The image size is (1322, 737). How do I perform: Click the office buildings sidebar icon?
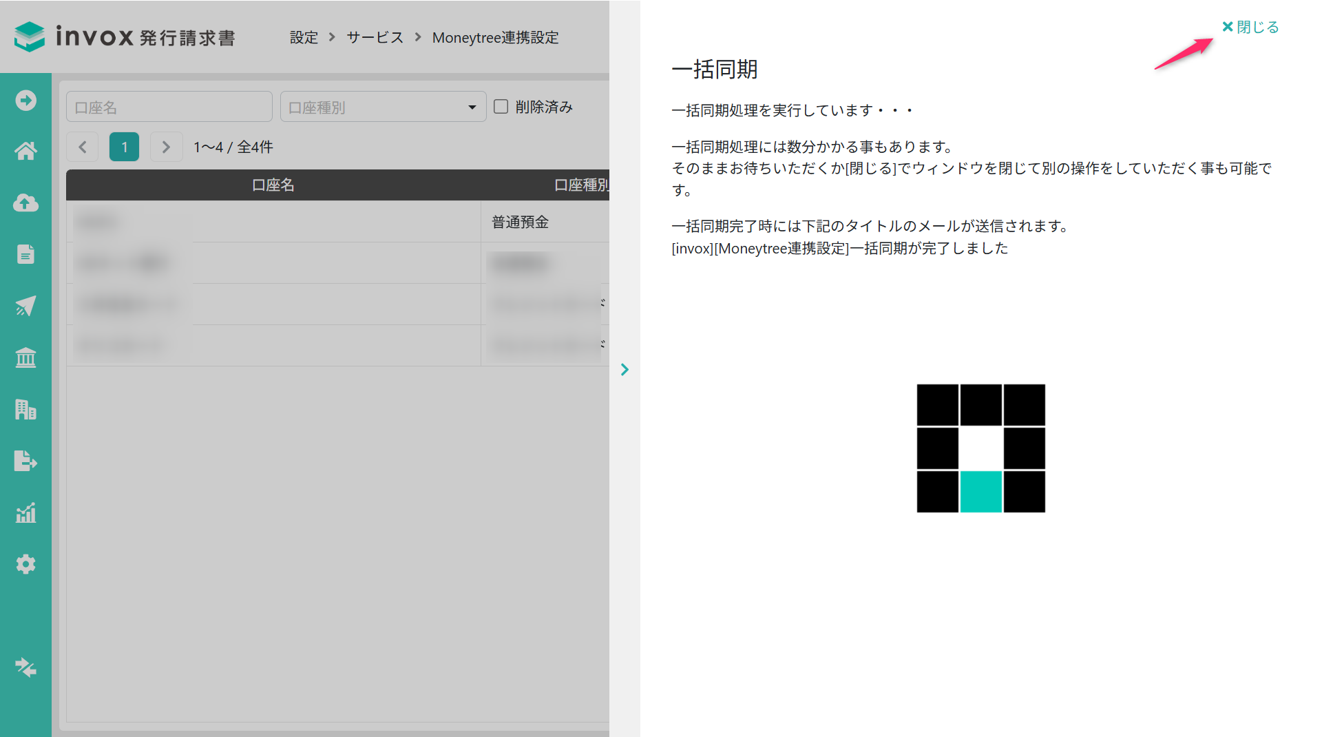pyautogui.click(x=25, y=409)
